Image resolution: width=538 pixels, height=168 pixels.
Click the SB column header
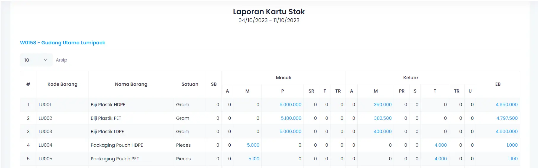point(214,84)
